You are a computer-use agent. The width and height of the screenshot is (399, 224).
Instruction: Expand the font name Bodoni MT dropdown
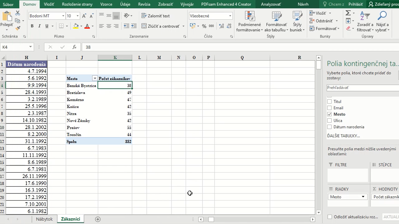[63, 16]
